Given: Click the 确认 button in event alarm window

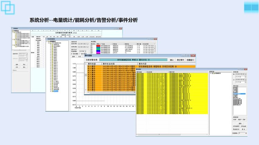Looking at the screenshot, I should pos(172,59).
